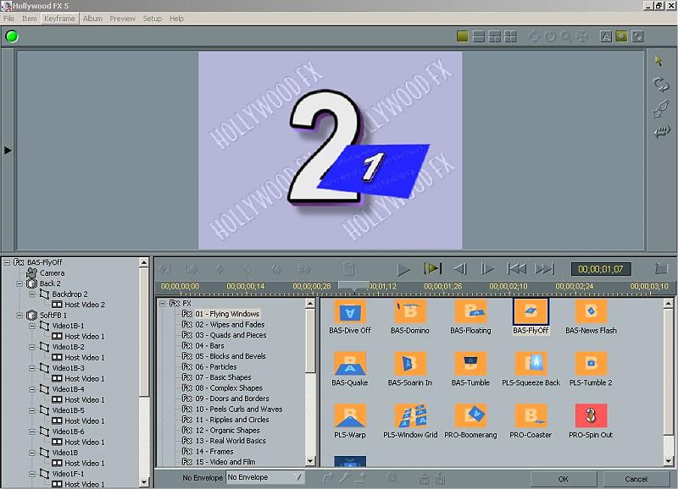
Task: Click the trash can delete keyframe icon
Action: (348, 268)
